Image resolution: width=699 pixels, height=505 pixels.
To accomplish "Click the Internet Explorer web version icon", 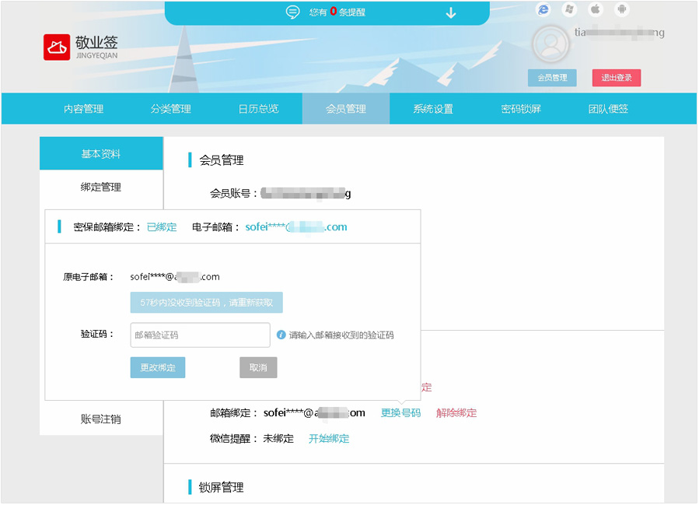I will (x=544, y=9).
